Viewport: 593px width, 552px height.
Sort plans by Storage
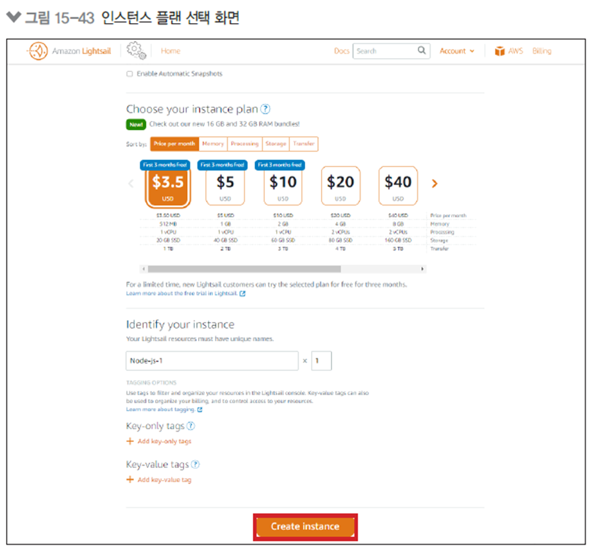(x=276, y=144)
